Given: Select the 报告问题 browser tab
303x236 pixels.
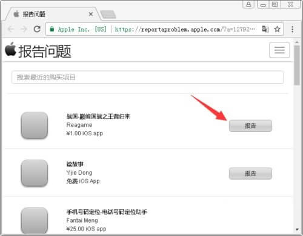Looking at the screenshot, I should 53,14.
